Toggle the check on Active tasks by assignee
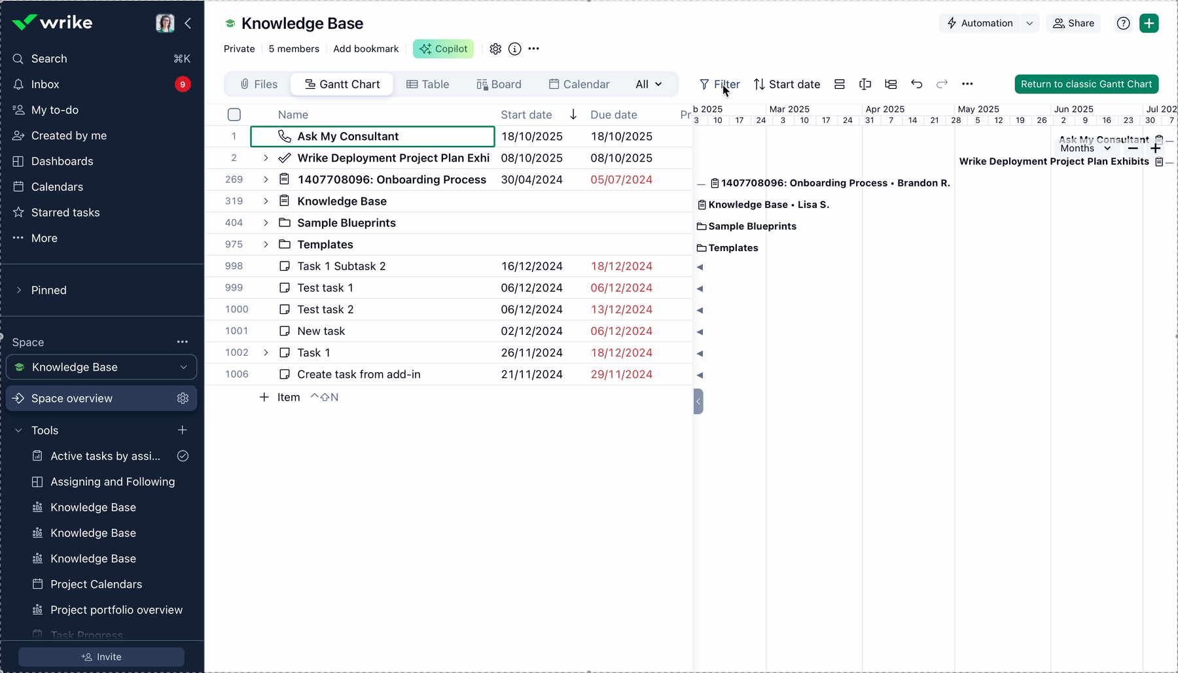 pos(183,456)
